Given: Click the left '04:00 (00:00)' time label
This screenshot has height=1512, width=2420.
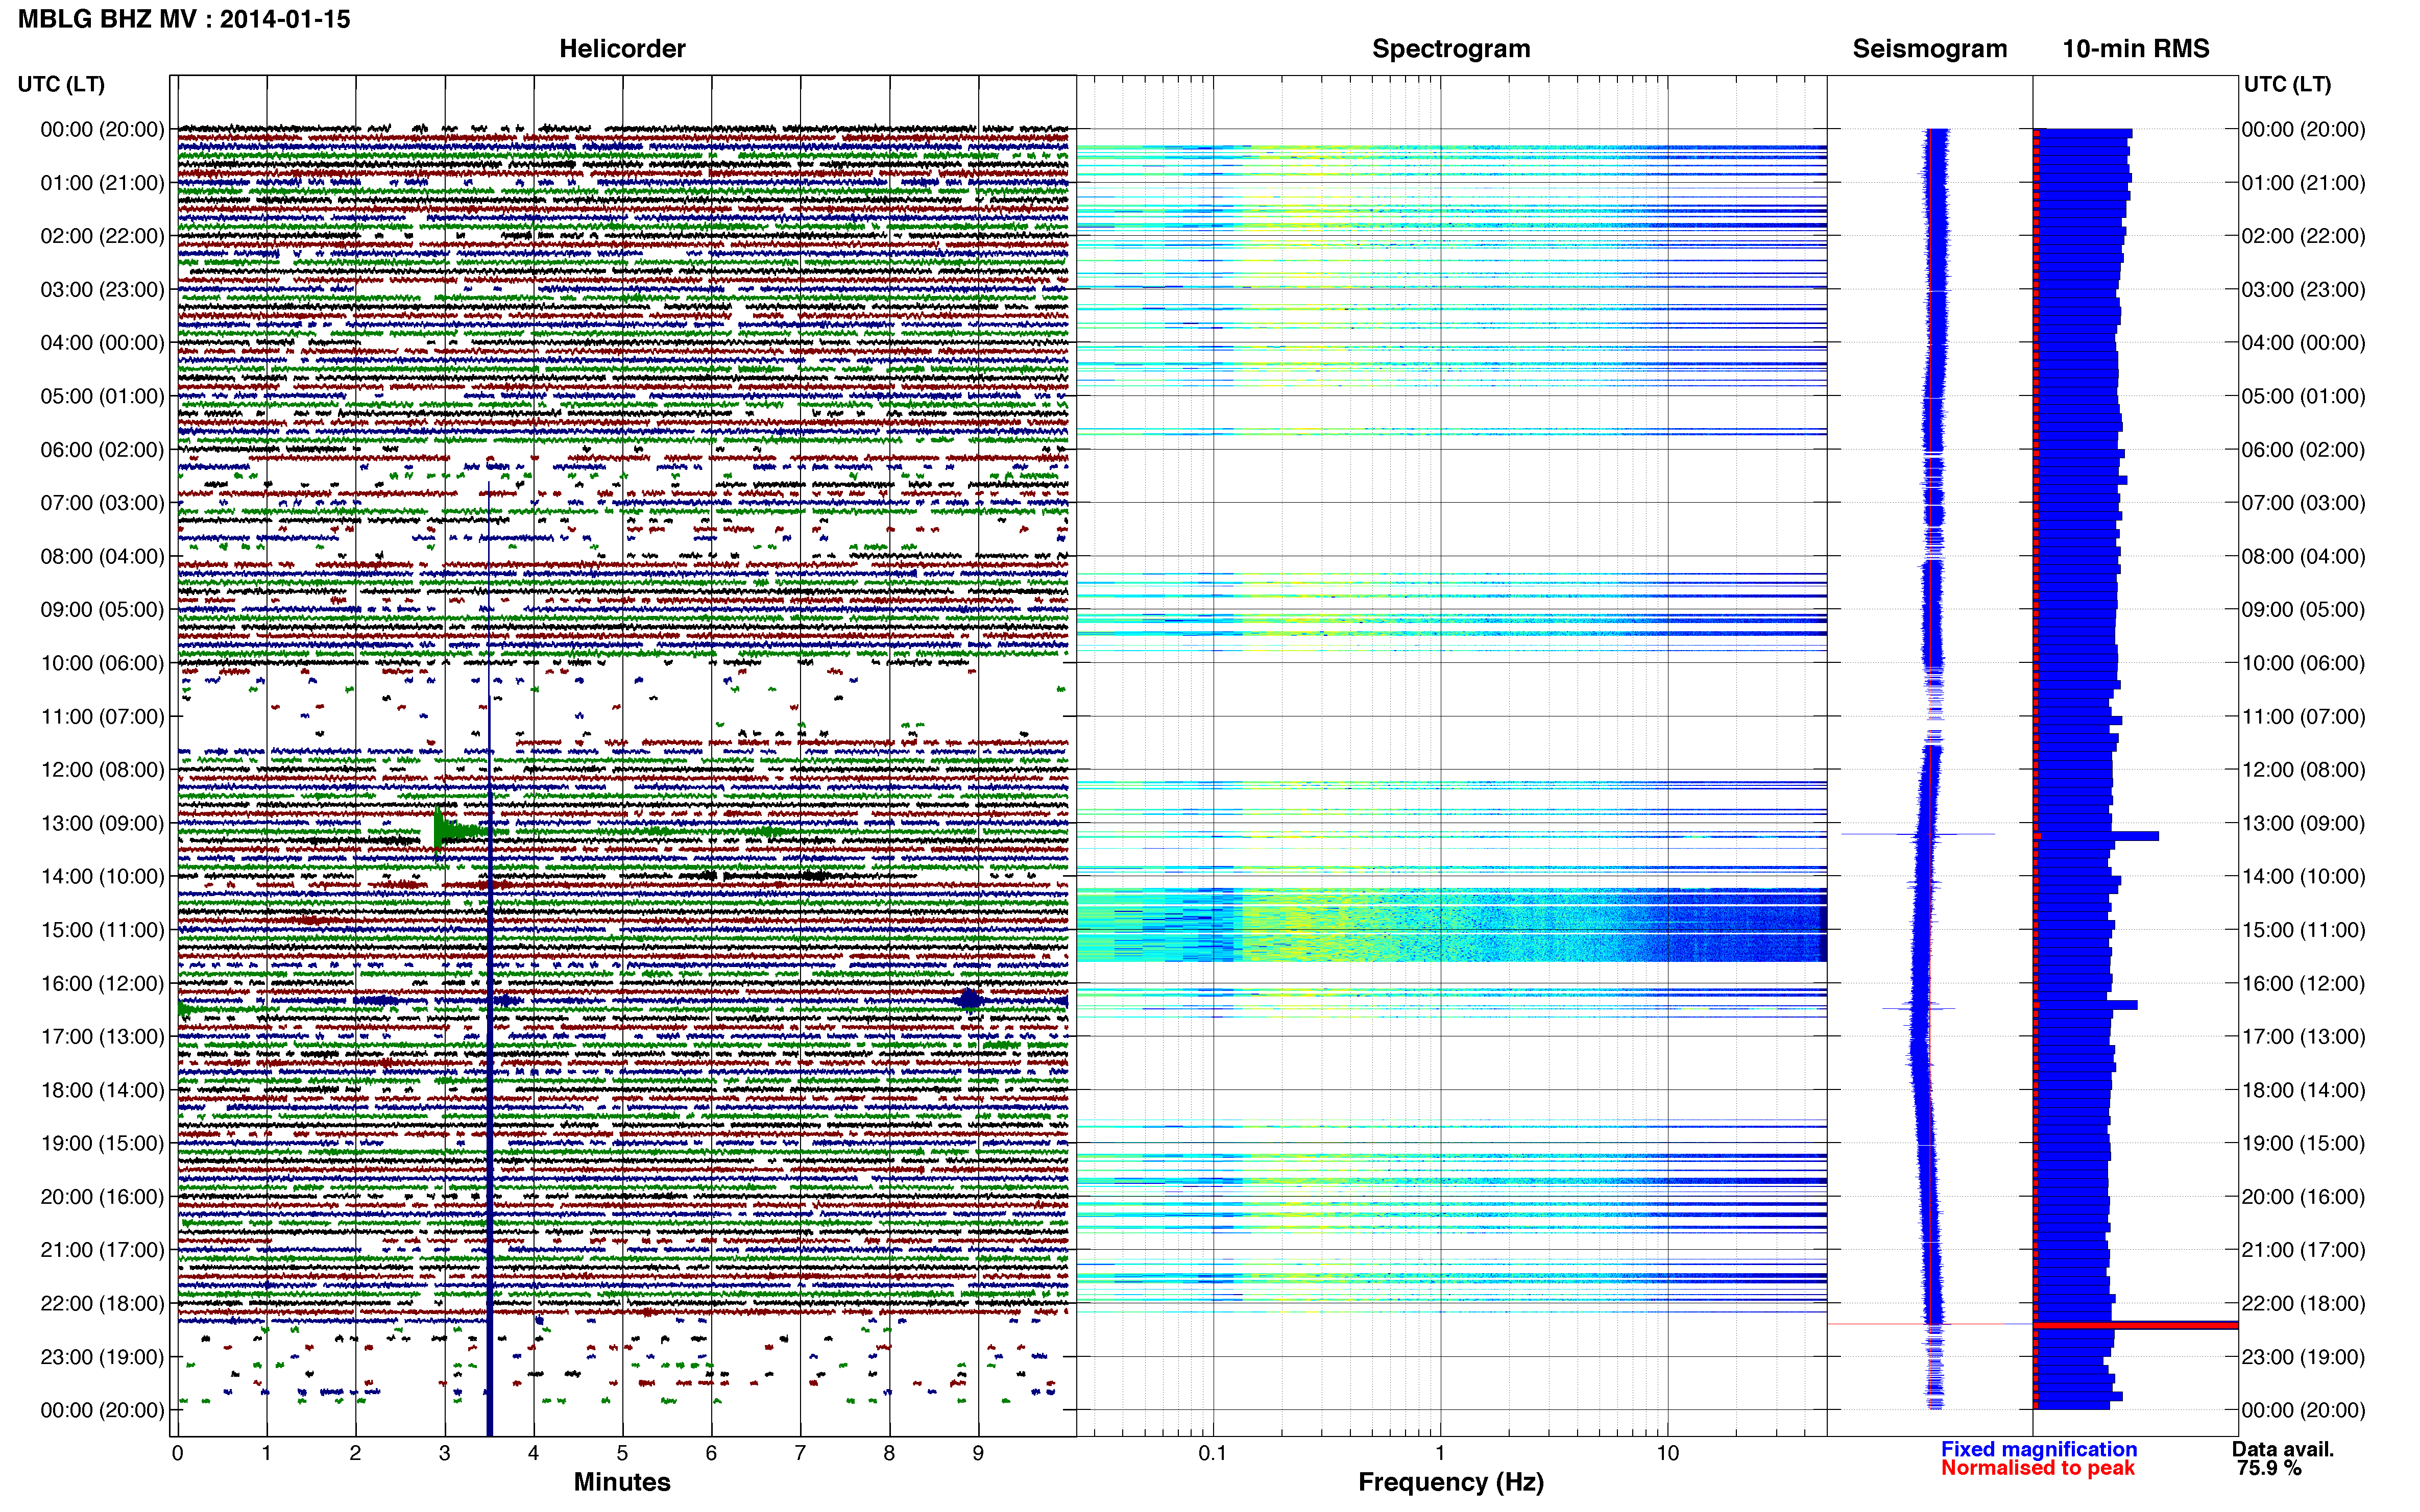Looking at the screenshot, I should (x=102, y=343).
